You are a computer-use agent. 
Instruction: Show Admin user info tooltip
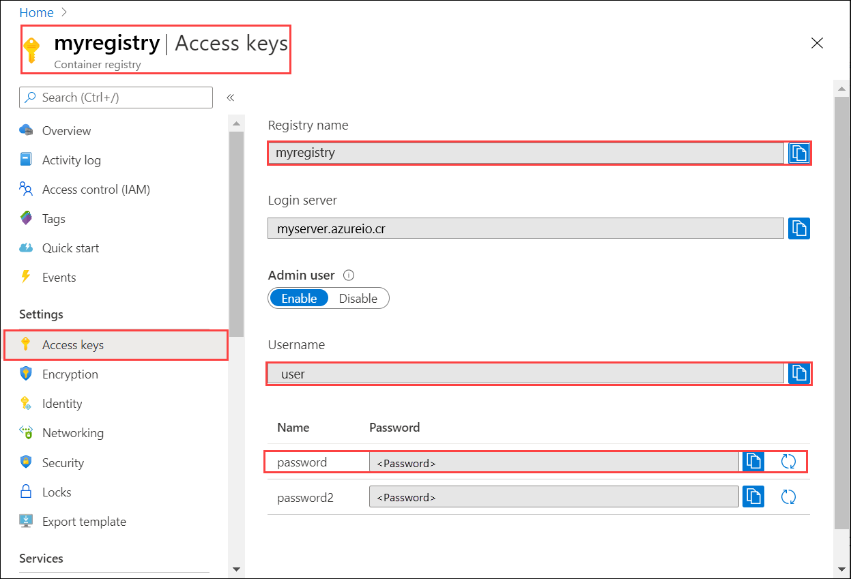pos(349,275)
